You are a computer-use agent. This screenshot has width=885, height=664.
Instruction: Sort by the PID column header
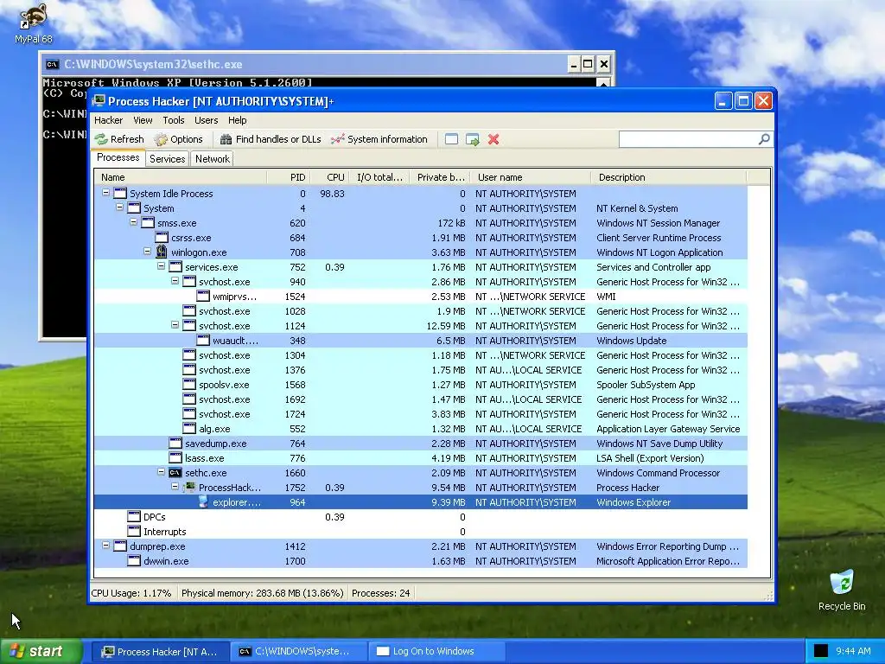coord(289,177)
